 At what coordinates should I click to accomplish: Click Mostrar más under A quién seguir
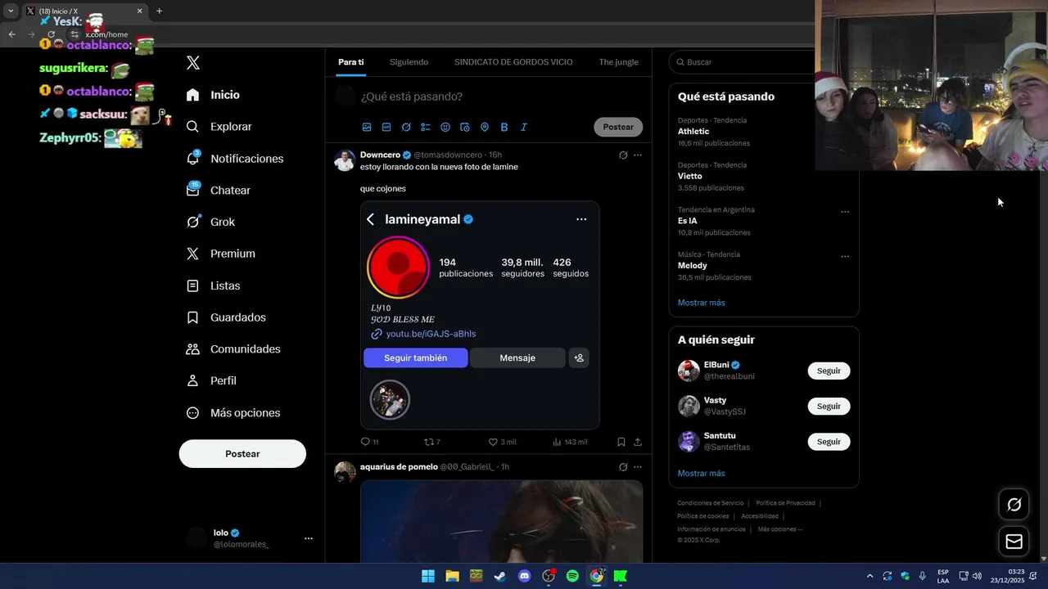click(701, 474)
